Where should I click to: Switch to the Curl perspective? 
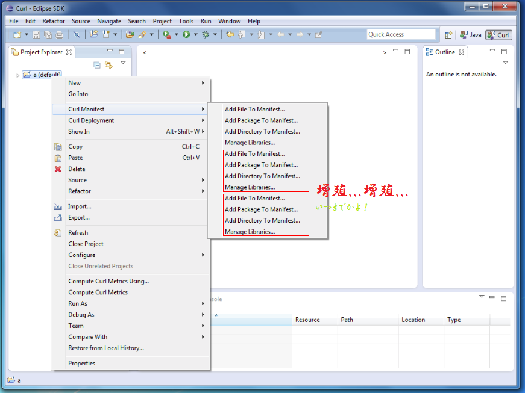(498, 35)
